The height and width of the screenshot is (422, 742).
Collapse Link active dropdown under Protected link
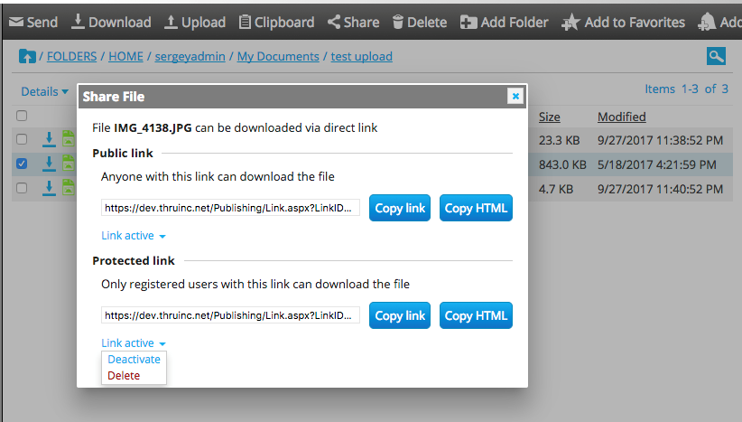pos(134,343)
